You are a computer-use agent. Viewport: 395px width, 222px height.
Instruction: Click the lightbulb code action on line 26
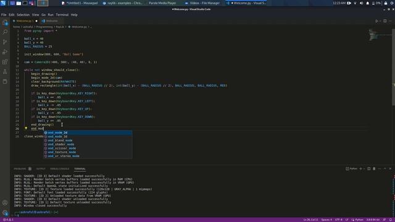pyautogui.click(x=26, y=128)
